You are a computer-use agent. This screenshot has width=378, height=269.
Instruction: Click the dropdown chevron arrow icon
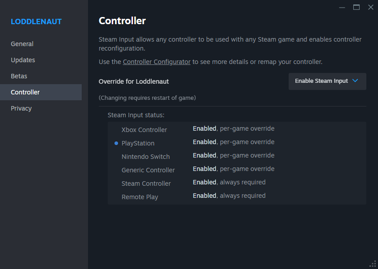coord(355,81)
